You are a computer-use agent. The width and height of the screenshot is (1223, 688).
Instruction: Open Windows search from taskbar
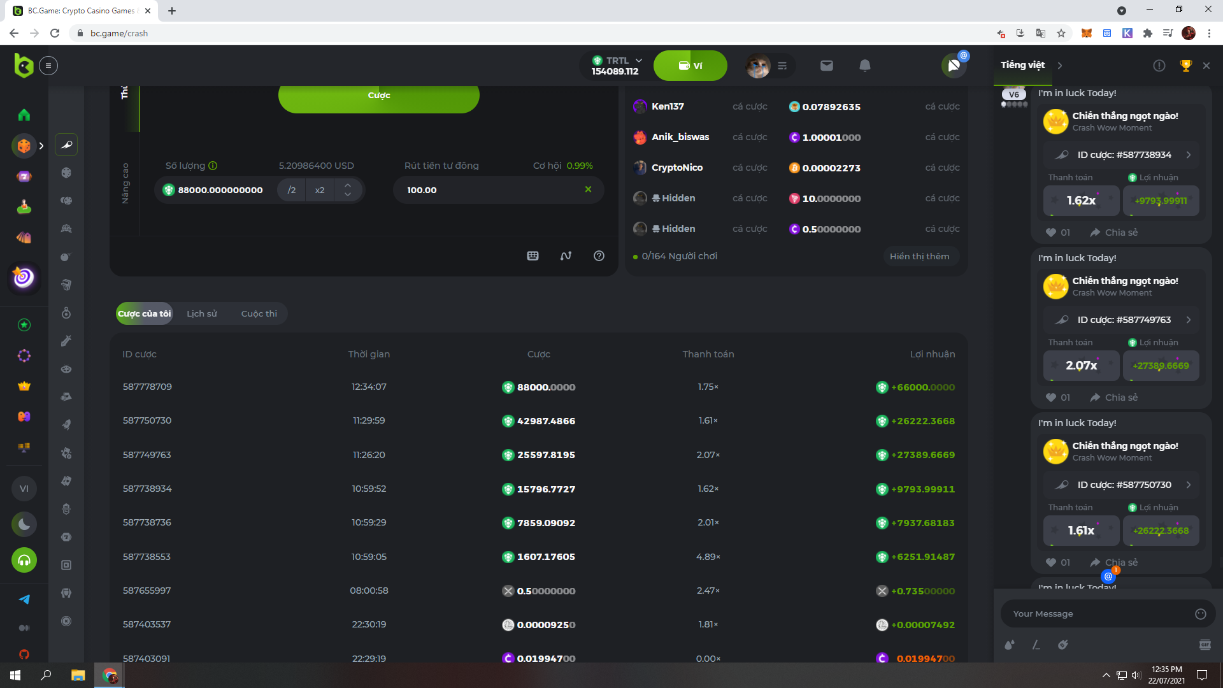[46, 675]
